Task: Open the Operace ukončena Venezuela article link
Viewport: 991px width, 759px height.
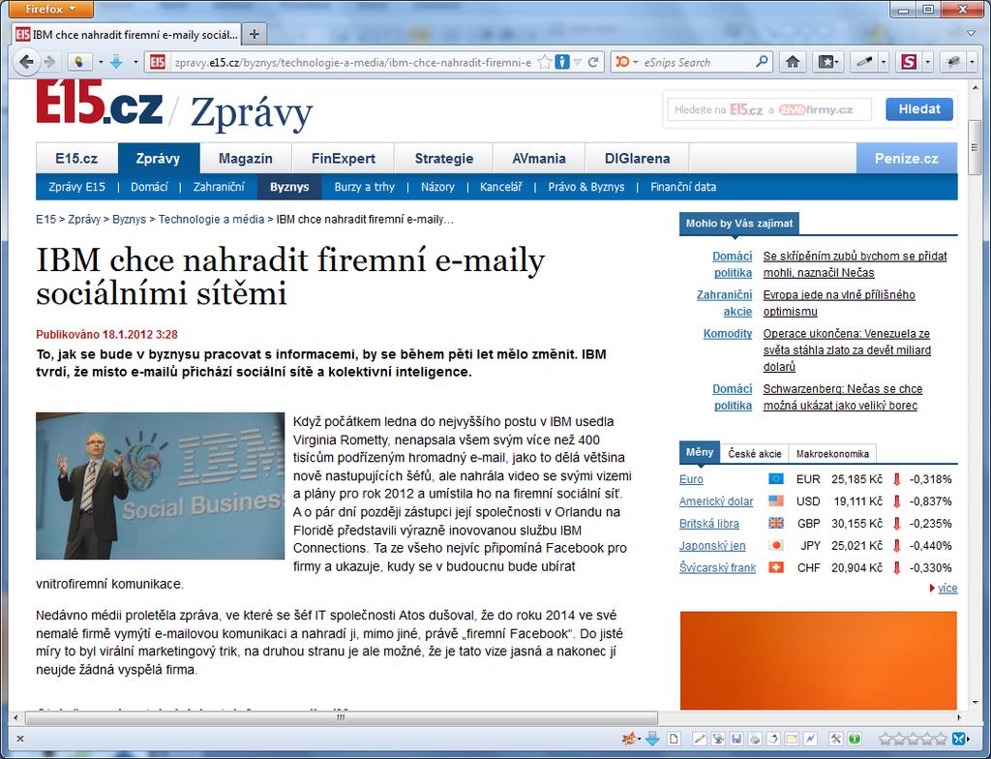Action: [x=847, y=349]
